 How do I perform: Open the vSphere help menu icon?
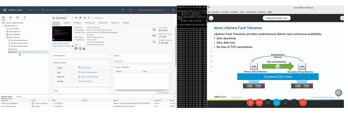[x=130, y=10]
